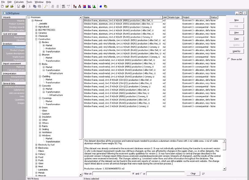Open the Window menu
Viewport: 249px width, 180px height.
pos(39,2)
